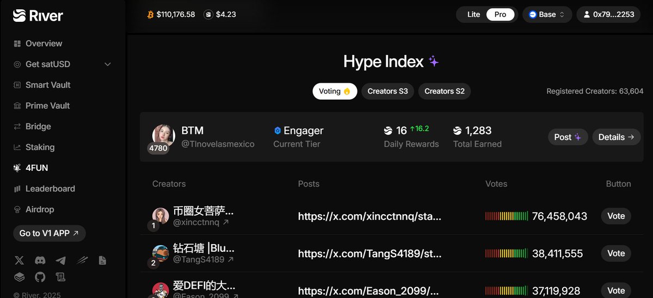Viewport: 653px width, 298px height.
Task: Click the $110,176.58 Bitcoin price text
Action: click(176, 15)
